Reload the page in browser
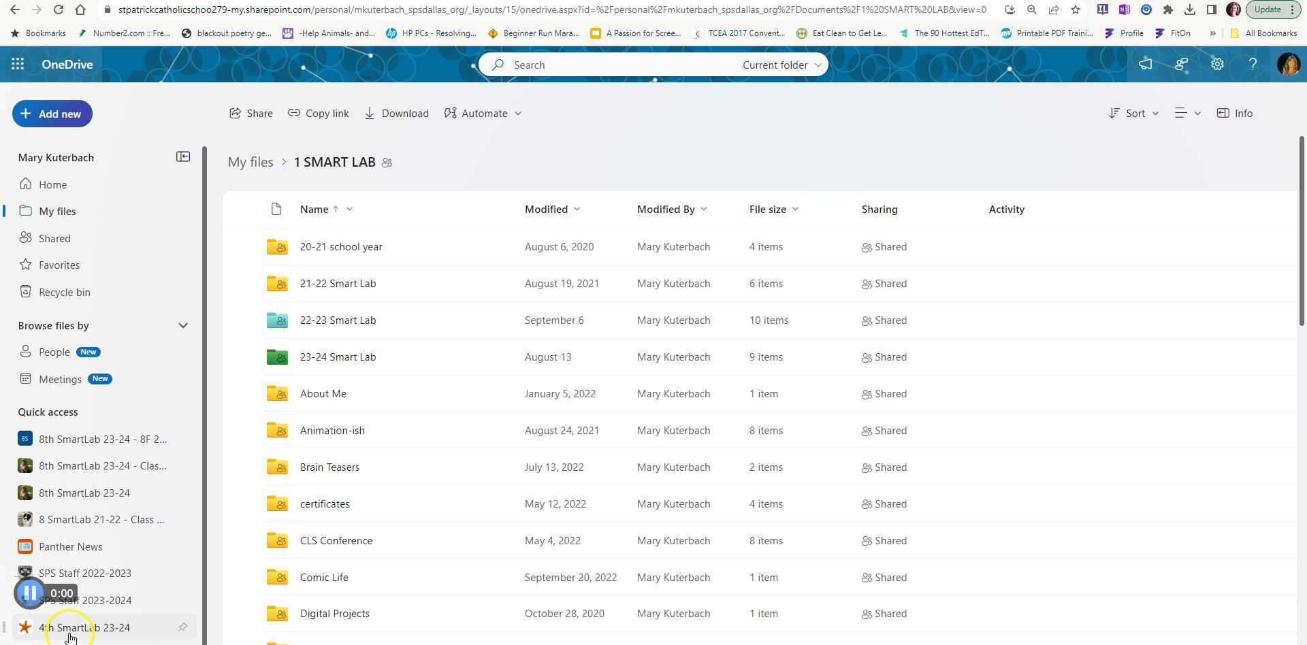 tap(59, 10)
